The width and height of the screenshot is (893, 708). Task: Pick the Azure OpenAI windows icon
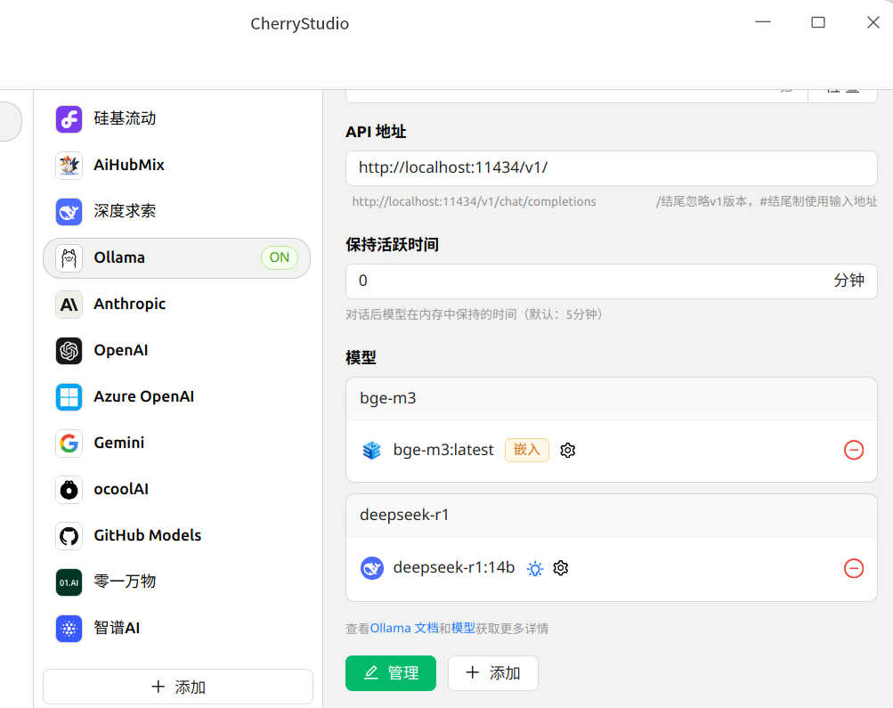click(x=69, y=397)
